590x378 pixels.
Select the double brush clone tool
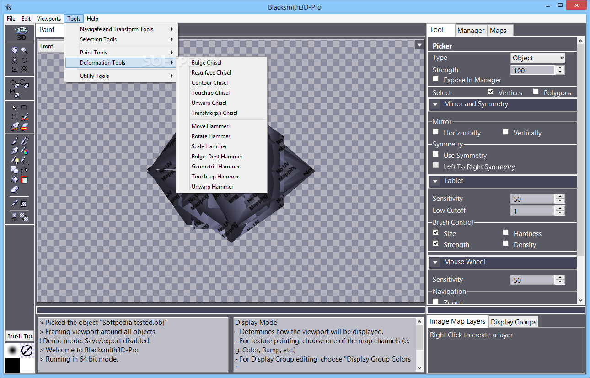point(24,141)
